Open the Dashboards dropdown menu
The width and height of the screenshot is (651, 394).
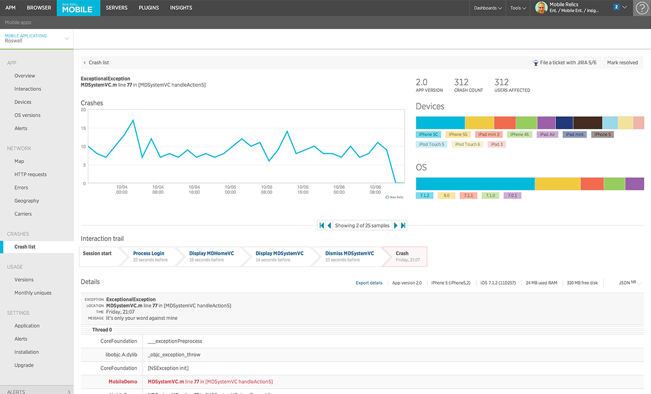coord(488,8)
